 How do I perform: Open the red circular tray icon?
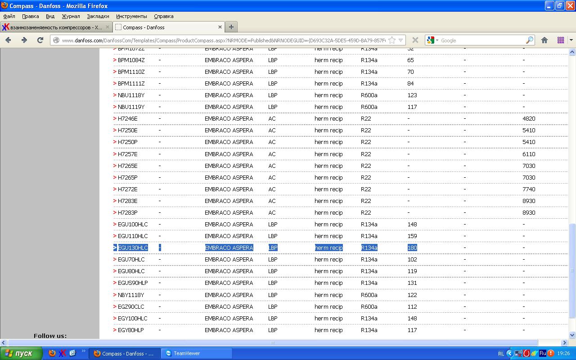[x=526, y=353]
